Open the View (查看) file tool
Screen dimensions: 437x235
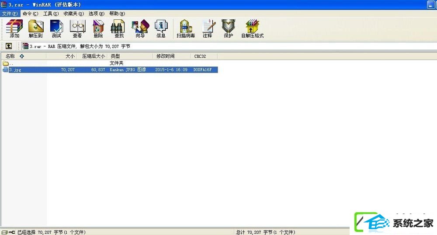(x=77, y=28)
